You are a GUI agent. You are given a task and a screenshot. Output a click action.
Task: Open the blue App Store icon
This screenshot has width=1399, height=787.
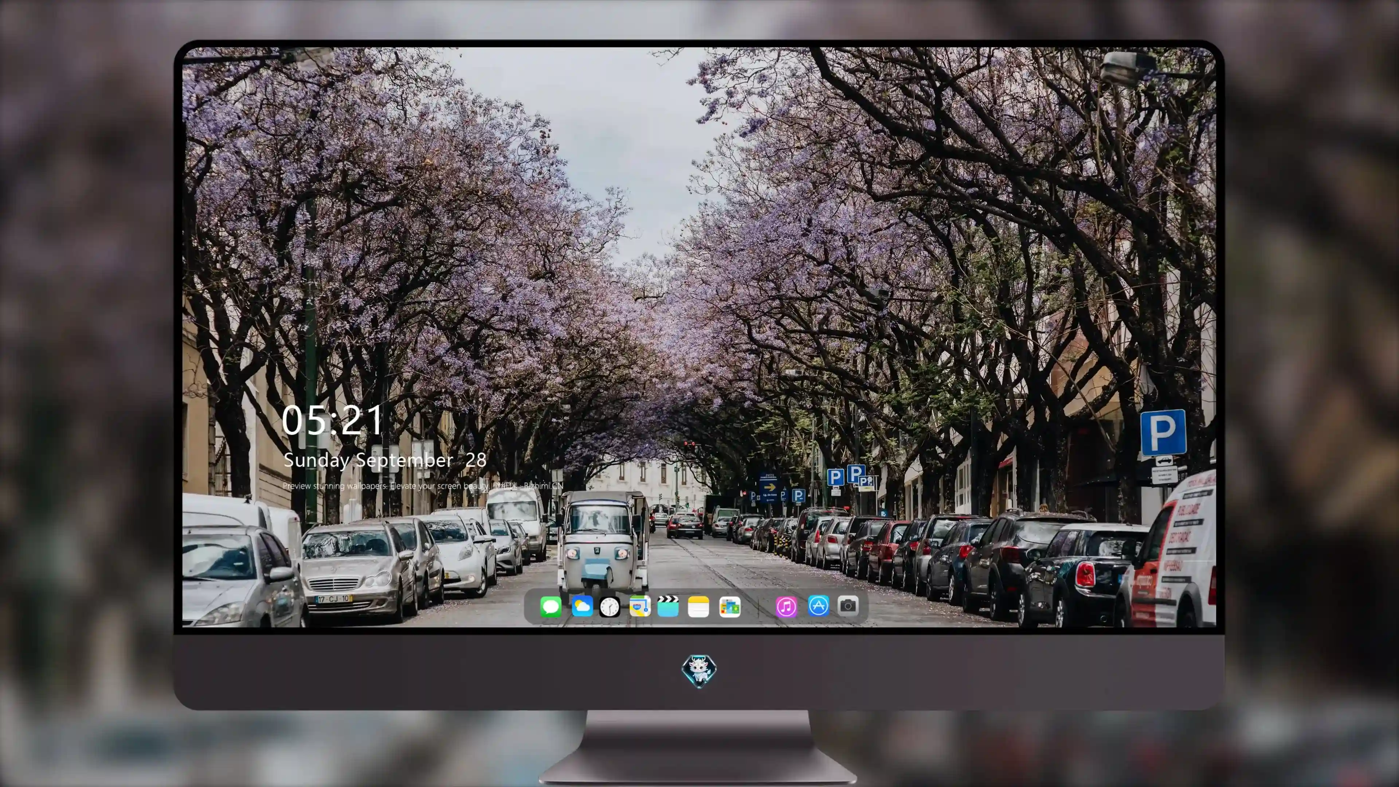coord(818,606)
